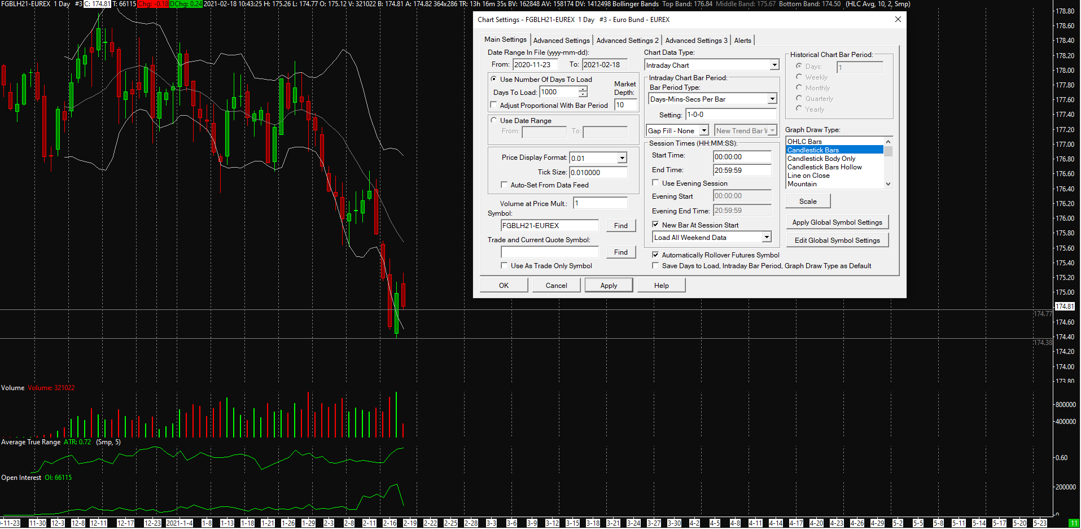1081x529 pixels.
Task: Increase Days To Load with up arrow
Action: 583,89
